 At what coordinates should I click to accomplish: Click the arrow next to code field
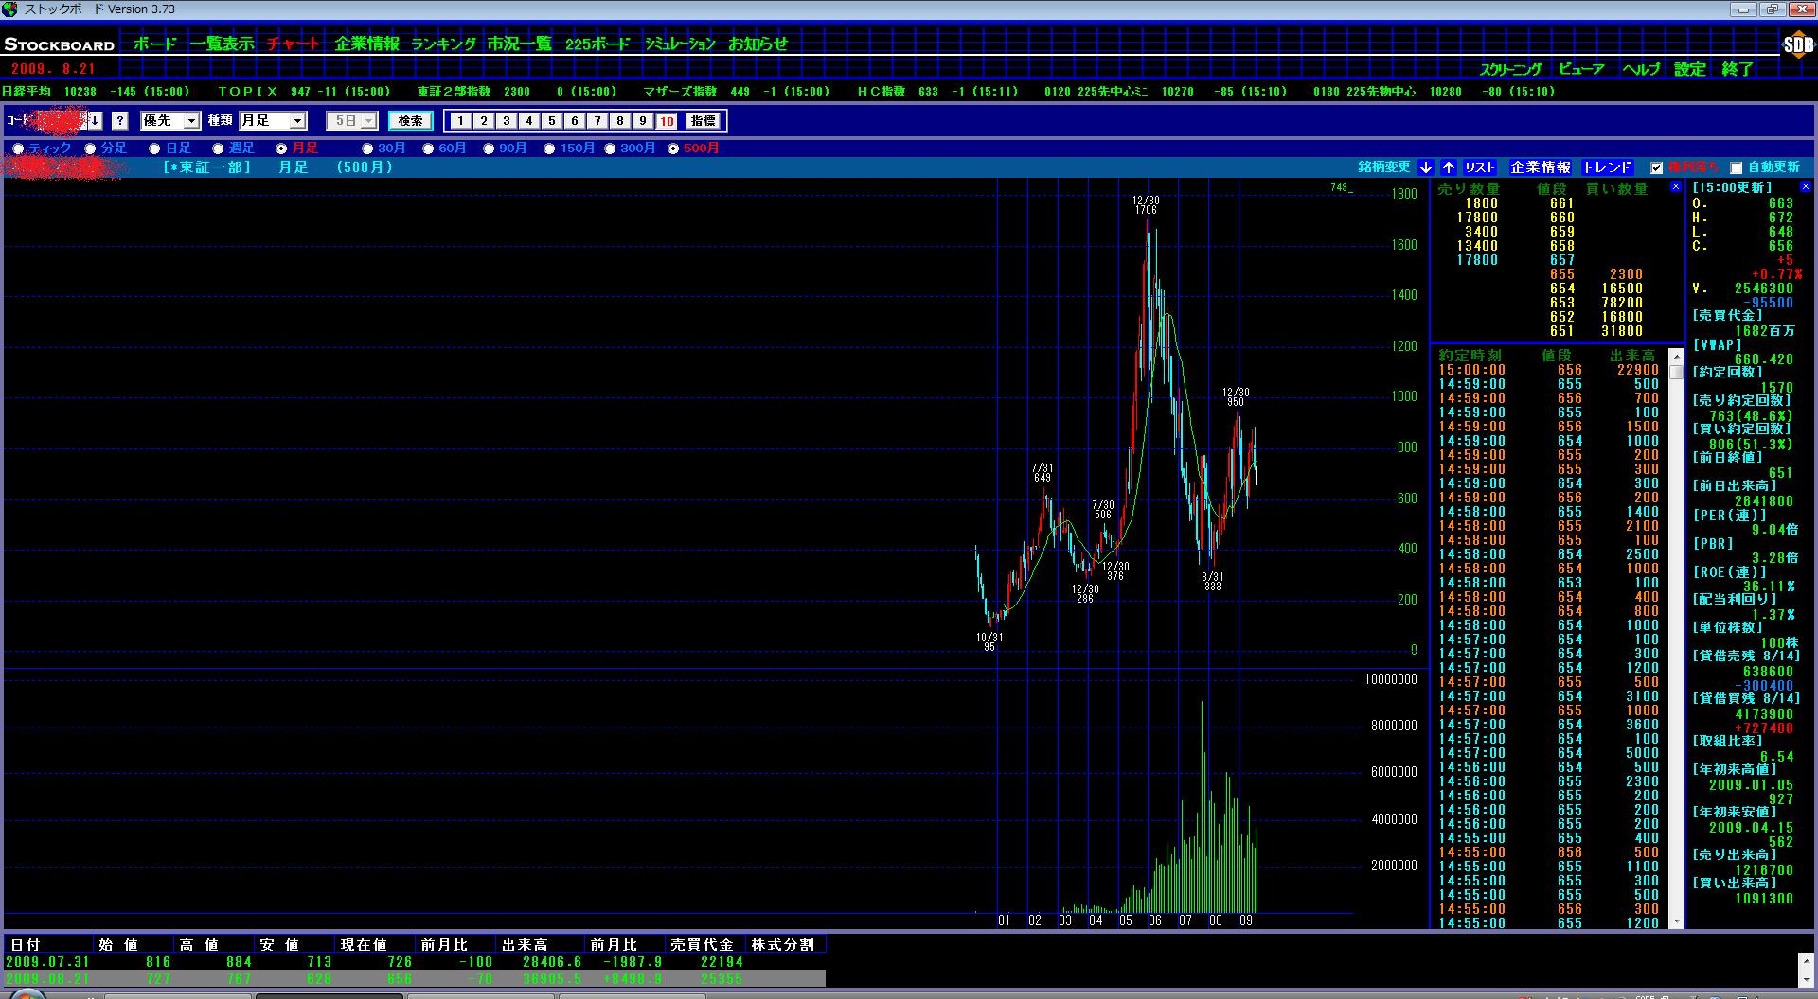tap(95, 121)
